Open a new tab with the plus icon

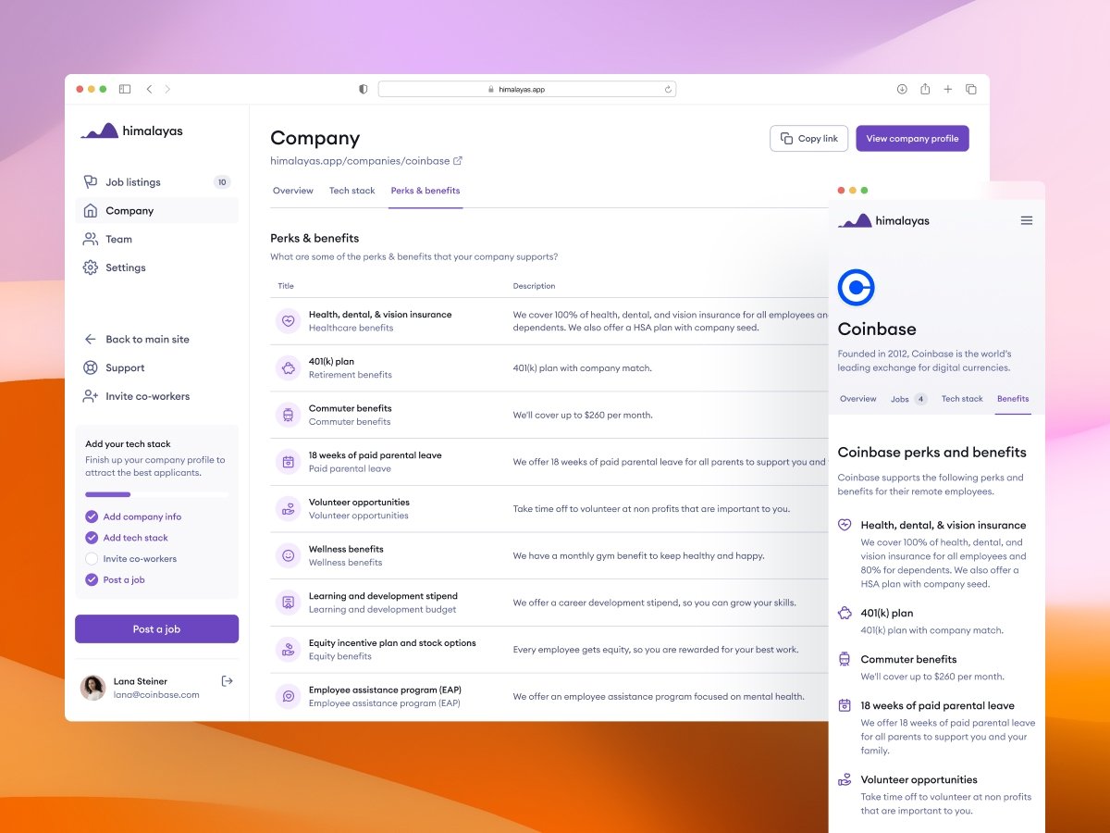pyautogui.click(x=948, y=89)
